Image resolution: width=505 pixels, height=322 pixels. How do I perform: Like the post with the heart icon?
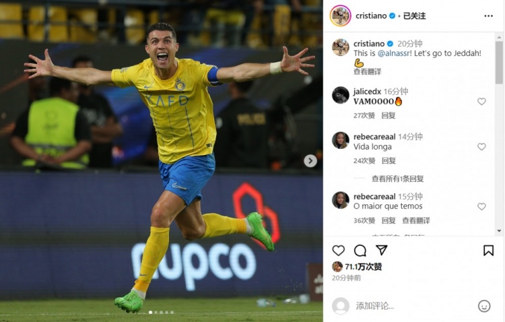[338, 251]
